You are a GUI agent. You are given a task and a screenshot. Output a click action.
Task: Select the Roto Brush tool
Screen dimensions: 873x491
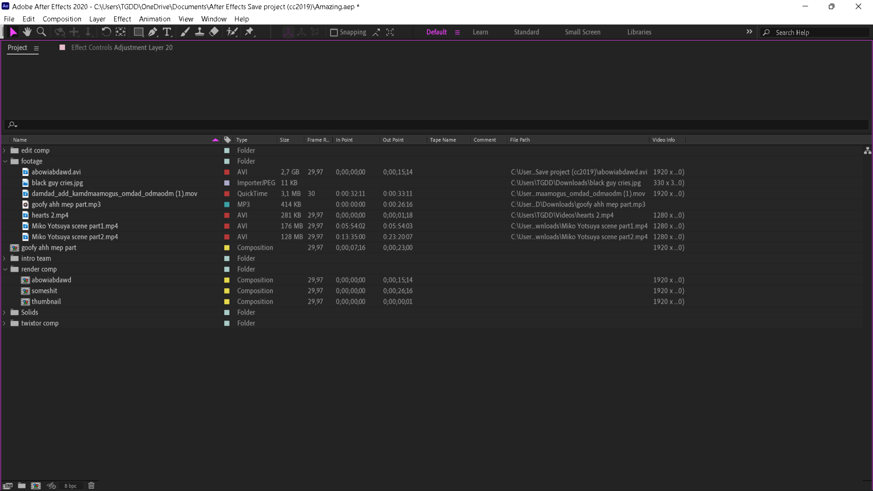[x=232, y=32]
